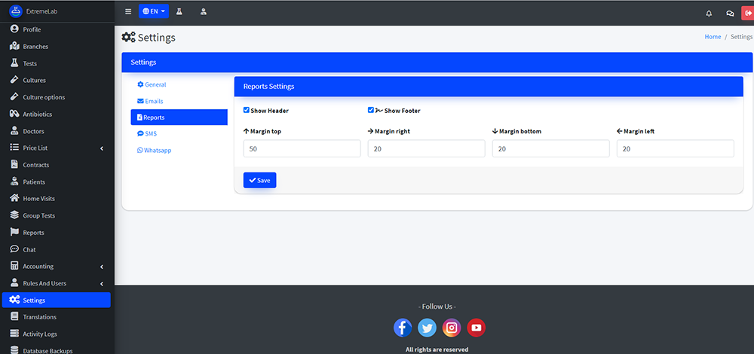The height and width of the screenshot is (354, 754).
Task: Open the YouTube social icon
Action: [476, 328]
